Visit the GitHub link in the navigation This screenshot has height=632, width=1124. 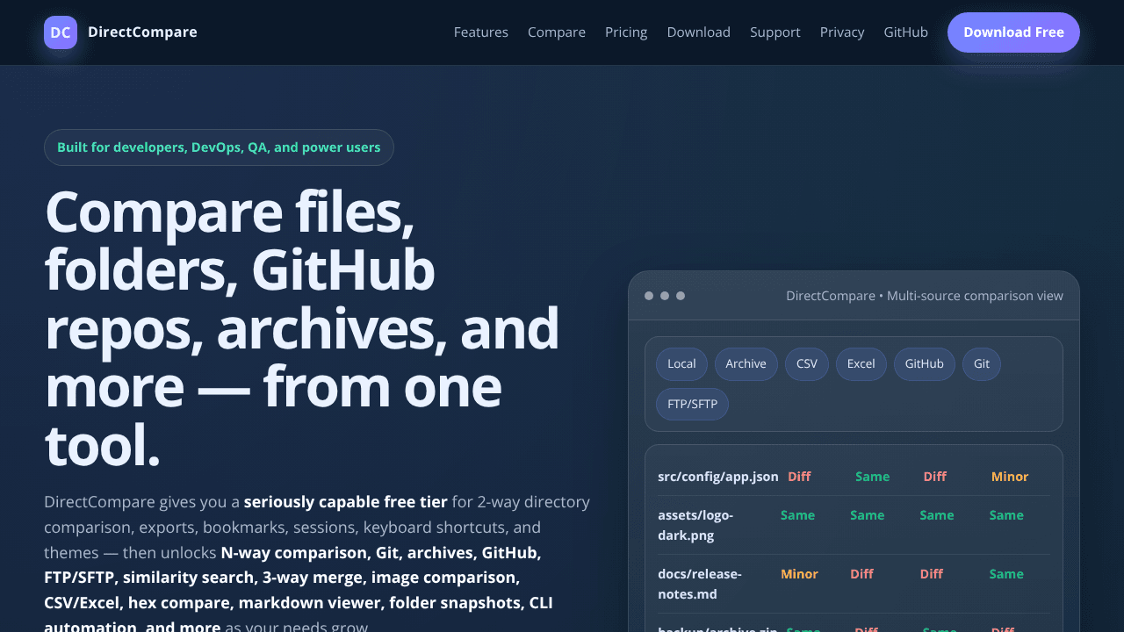tap(906, 32)
